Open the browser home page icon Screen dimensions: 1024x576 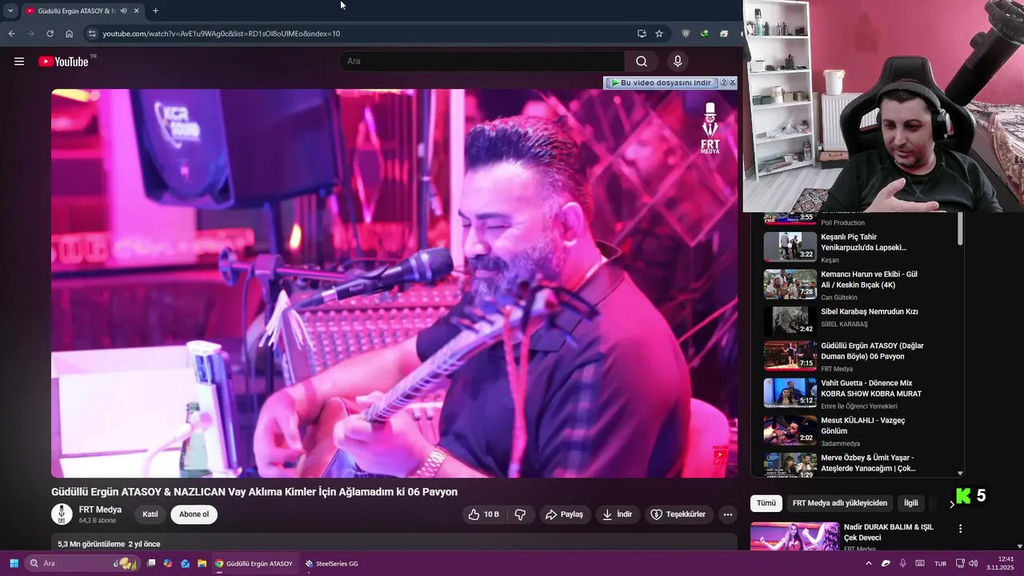pyautogui.click(x=70, y=34)
